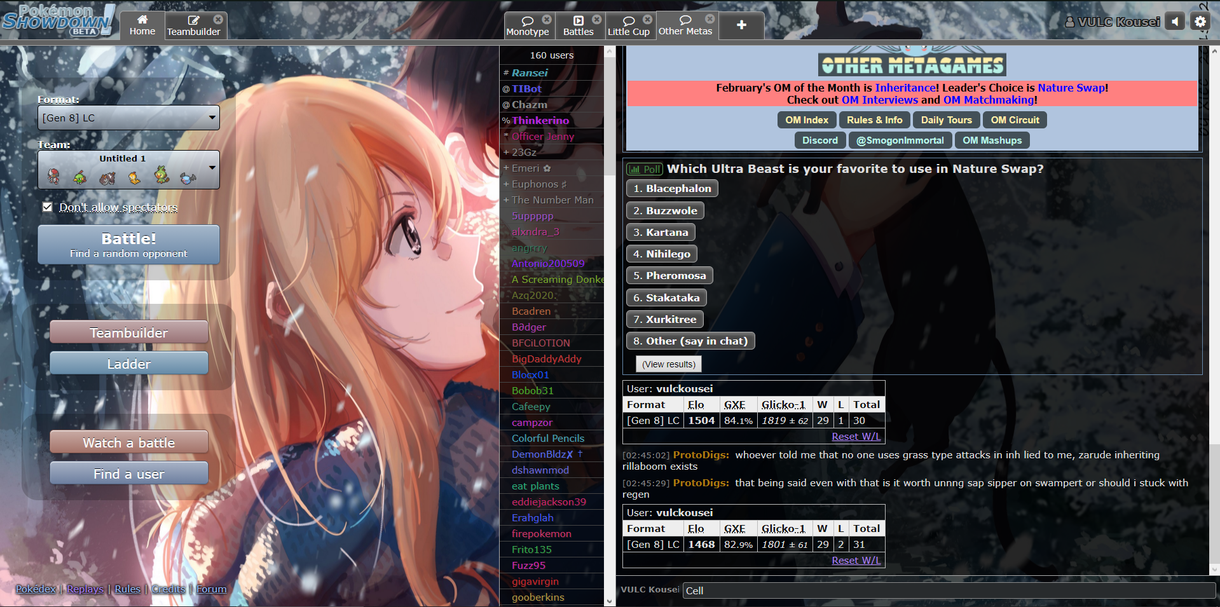Mute sounds using the speaker icon
Image resolution: width=1220 pixels, height=607 pixels.
pos(1175,21)
